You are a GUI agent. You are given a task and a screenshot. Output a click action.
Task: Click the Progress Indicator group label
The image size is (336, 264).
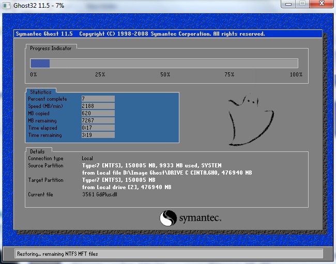click(x=51, y=49)
